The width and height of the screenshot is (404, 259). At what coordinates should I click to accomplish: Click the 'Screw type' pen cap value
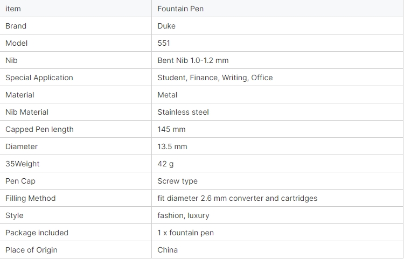click(178, 181)
